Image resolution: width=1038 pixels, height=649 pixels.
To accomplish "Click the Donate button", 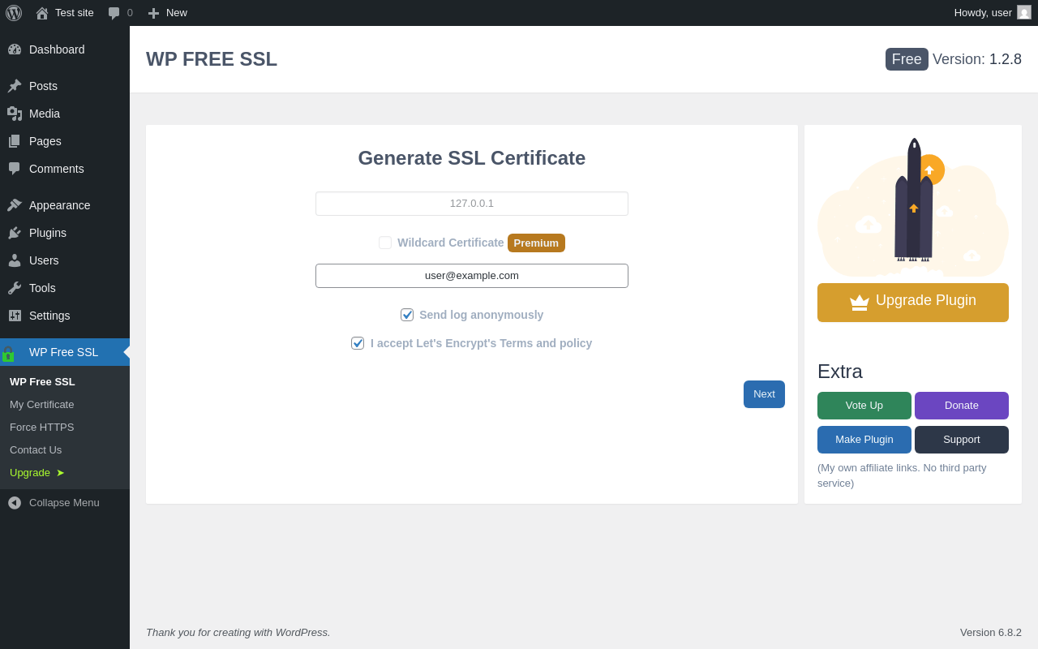I will [962, 406].
